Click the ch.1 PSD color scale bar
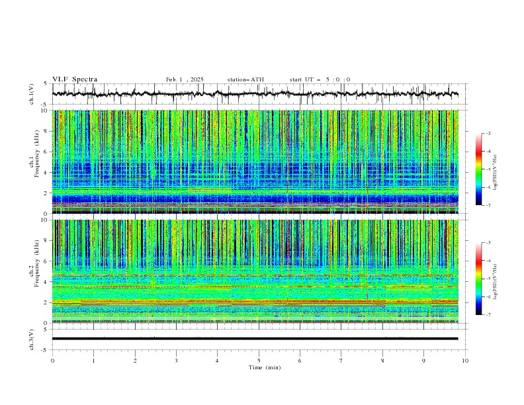The height and width of the screenshot is (405, 524). (x=478, y=169)
